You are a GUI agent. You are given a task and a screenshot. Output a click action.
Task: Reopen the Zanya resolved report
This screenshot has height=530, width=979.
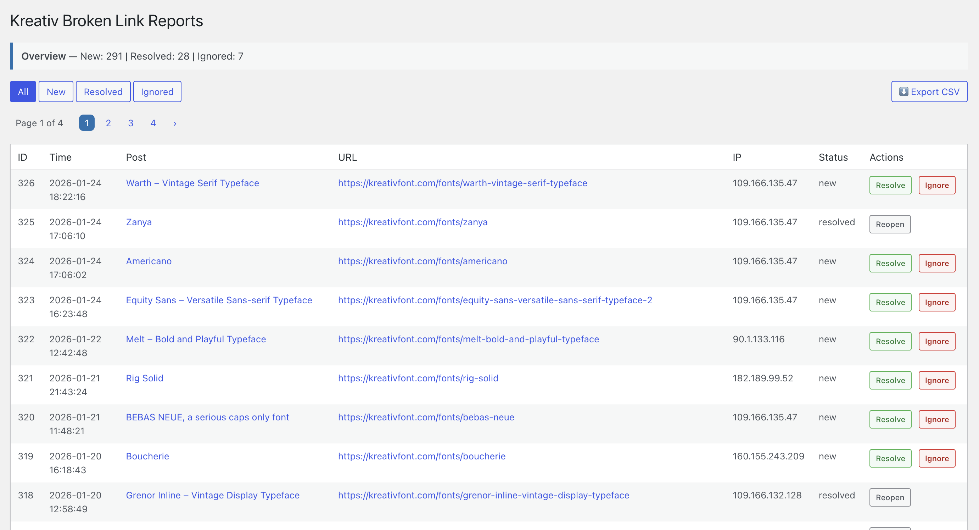tap(890, 224)
